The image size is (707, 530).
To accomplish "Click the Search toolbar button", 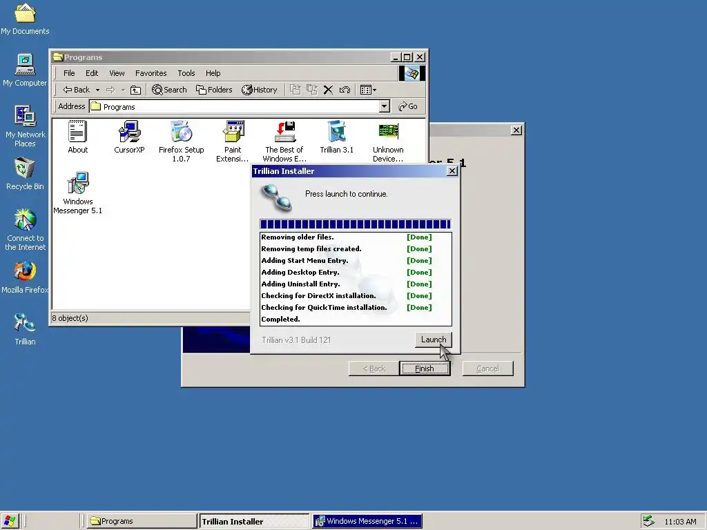I will pyautogui.click(x=169, y=90).
